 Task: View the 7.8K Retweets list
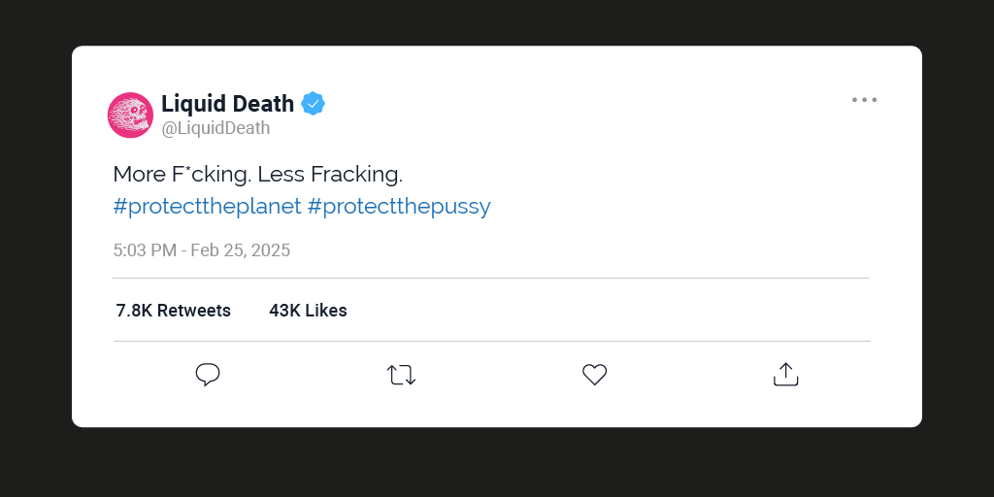point(174,311)
